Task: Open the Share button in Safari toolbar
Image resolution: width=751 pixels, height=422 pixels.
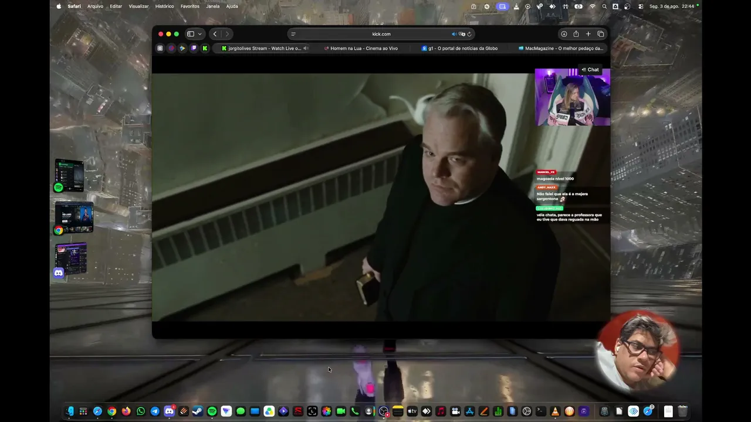Action: coord(576,34)
